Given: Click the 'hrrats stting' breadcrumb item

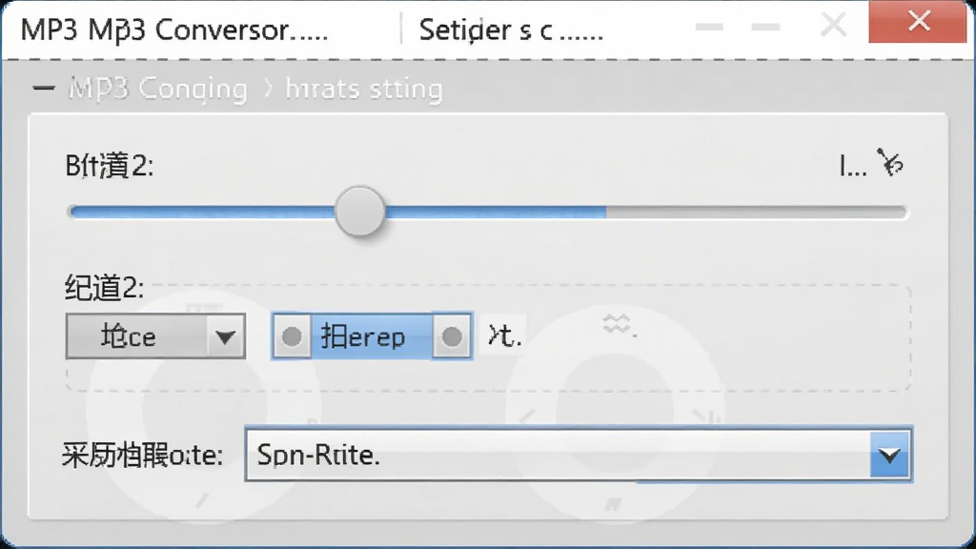Looking at the screenshot, I should [x=364, y=89].
